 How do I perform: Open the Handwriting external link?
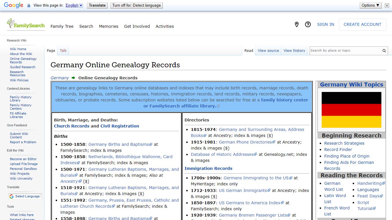click(371, 183)
